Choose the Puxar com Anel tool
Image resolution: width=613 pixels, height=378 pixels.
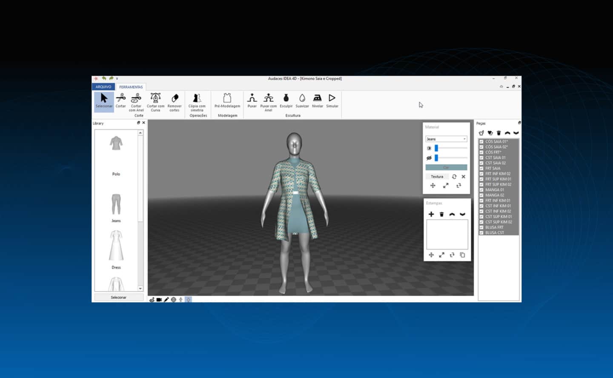pyautogui.click(x=268, y=102)
